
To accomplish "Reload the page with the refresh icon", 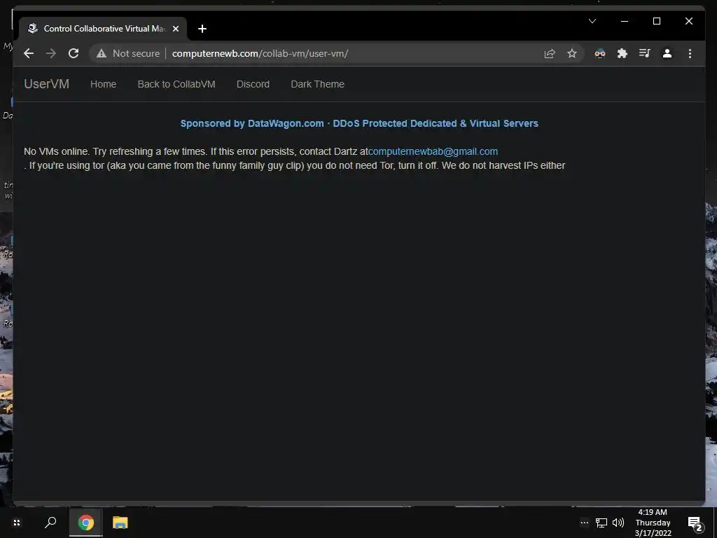I will click(74, 53).
